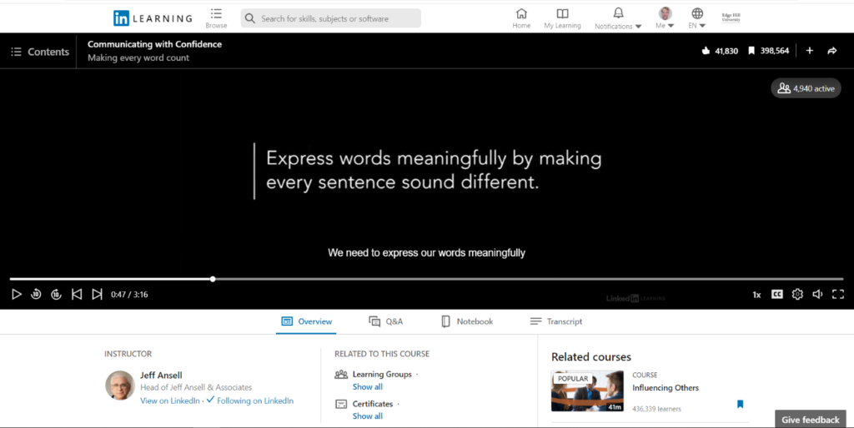Click the 0:47 / 3:16 time display
Image resolution: width=854 pixels, height=428 pixels.
(129, 295)
